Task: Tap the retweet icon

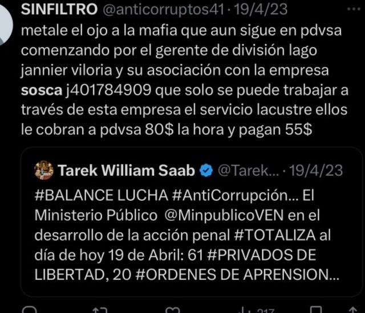Action: pos(100,310)
